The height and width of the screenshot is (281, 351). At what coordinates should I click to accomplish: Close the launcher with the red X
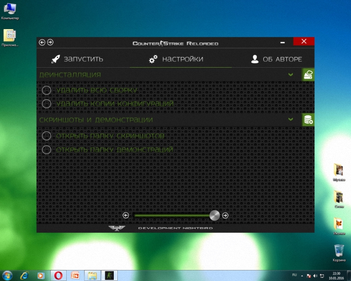[304, 41]
